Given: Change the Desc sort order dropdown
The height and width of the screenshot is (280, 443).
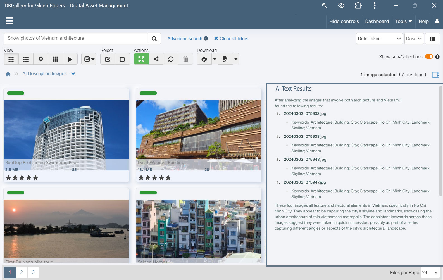Looking at the screenshot, I should 414,39.
